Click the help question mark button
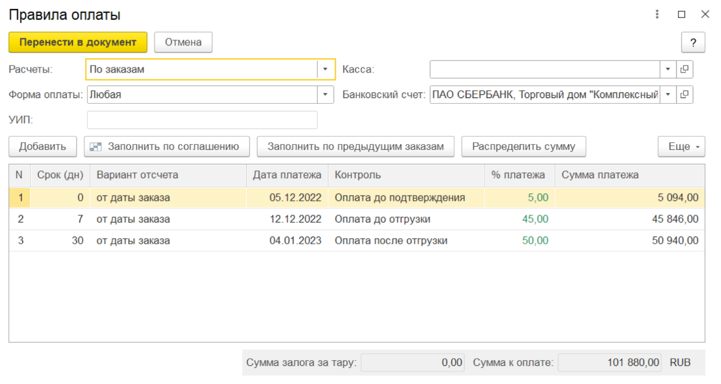The height and width of the screenshot is (384, 721). coord(693,42)
